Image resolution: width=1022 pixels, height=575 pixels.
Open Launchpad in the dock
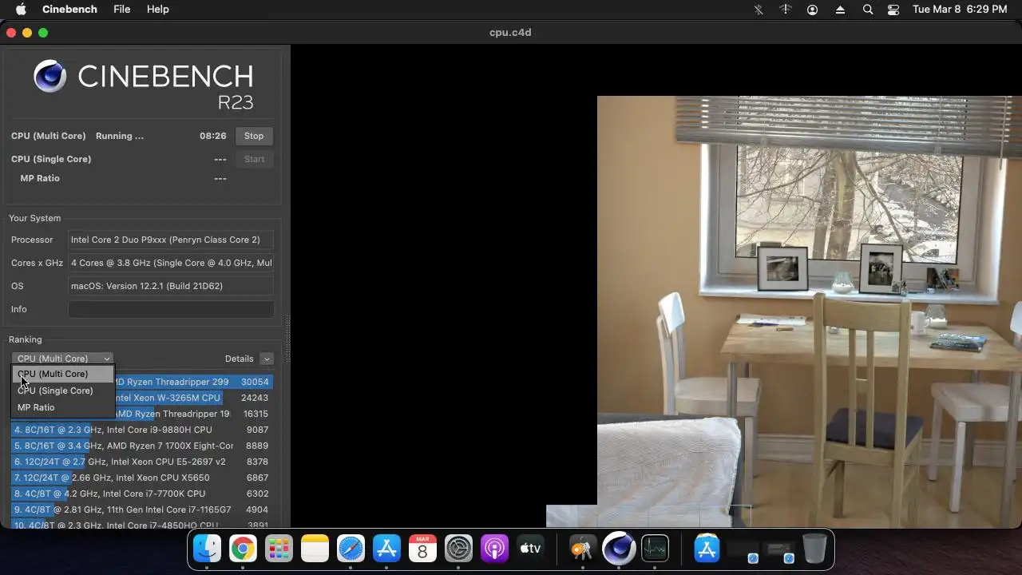tap(279, 549)
